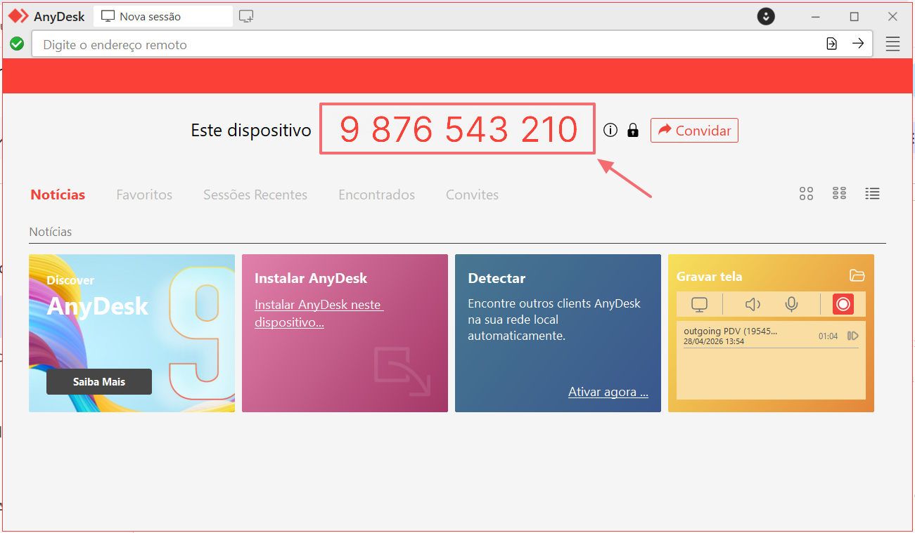Show the Encontrados tab

point(377,195)
